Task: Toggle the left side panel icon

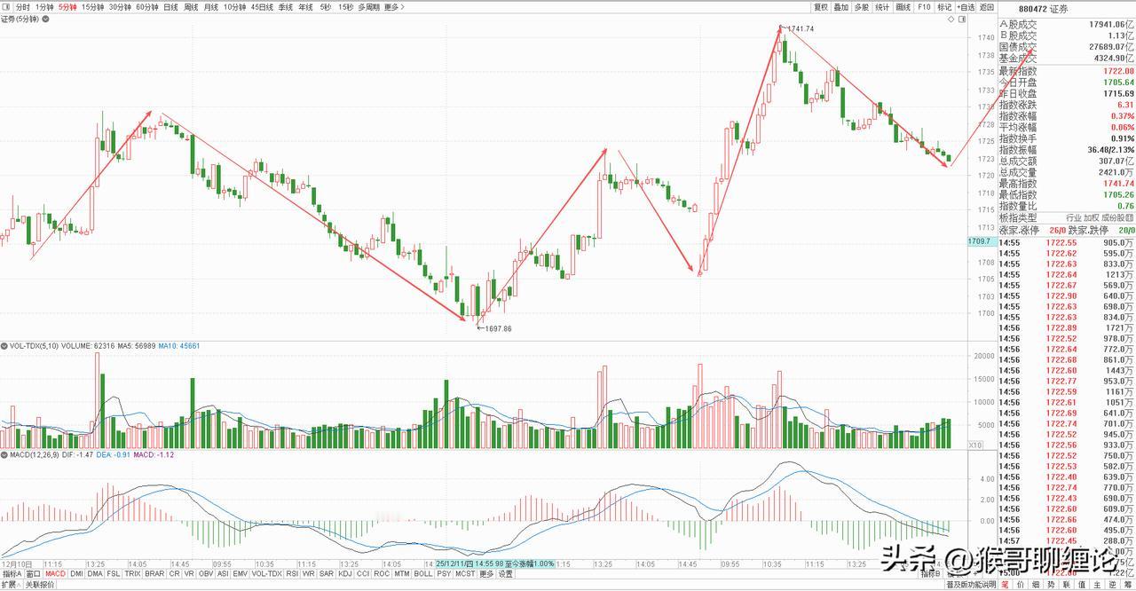Action: pos(8,7)
